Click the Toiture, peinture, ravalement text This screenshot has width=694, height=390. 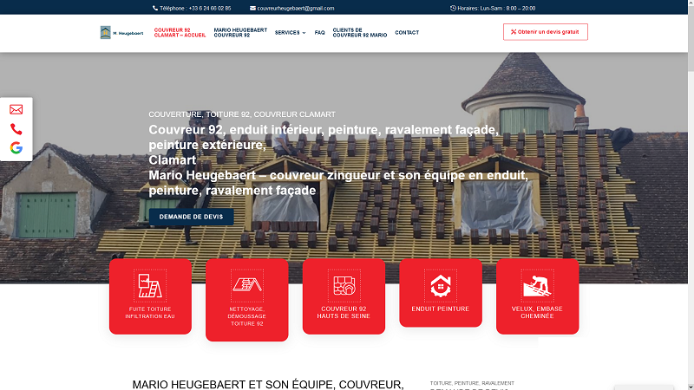click(x=472, y=383)
